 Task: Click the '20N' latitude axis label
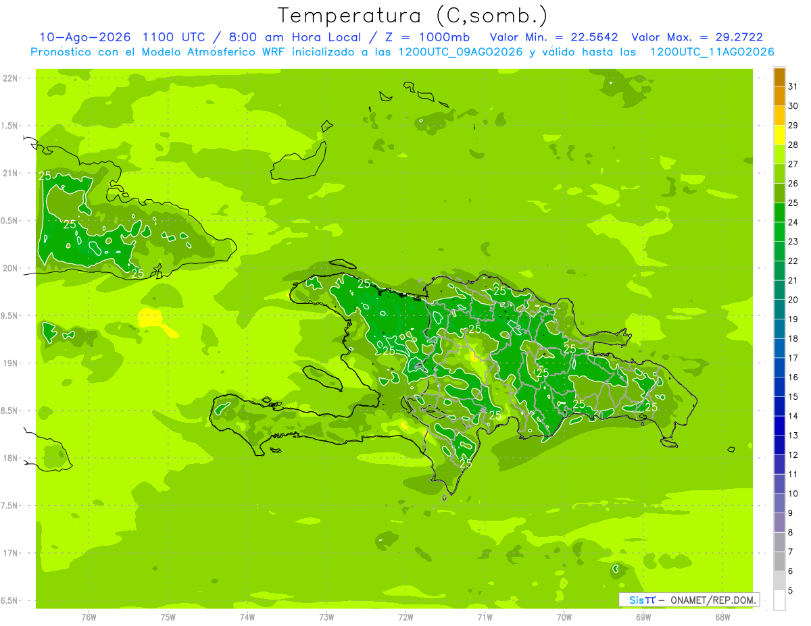9,268
